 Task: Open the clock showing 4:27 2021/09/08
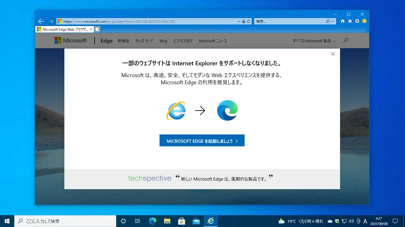click(x=378, y=221)
